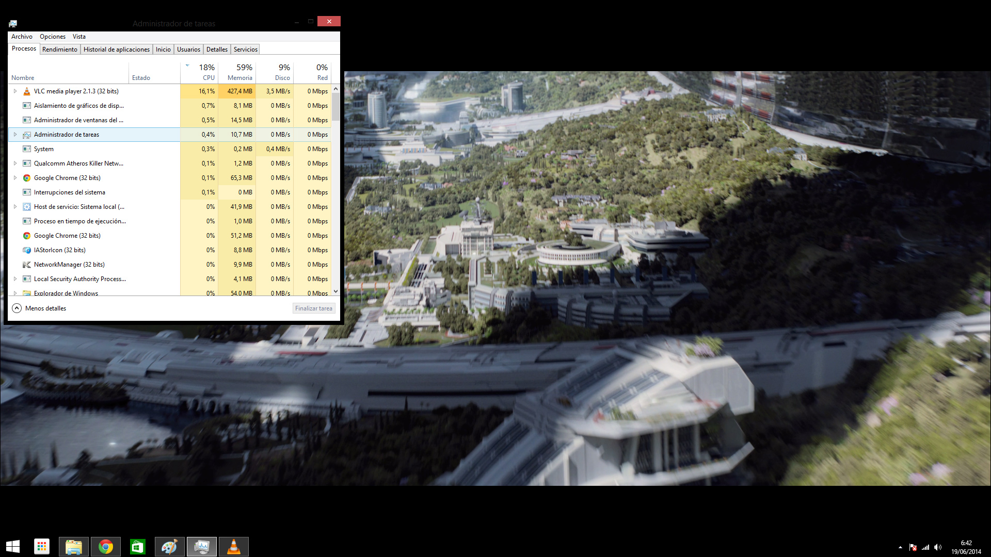The image size is (991, 557).
Task: Expand Host de servicio: Sistema local
Action: [x=15, y=207]
